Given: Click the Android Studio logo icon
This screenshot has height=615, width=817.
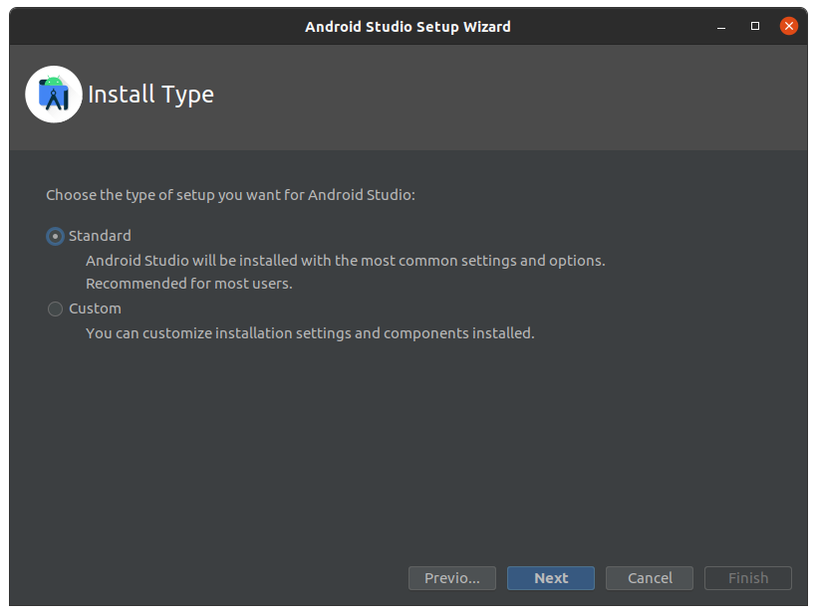Looking at the screenshot, I should pyautogui.click(x=54, y=95).
